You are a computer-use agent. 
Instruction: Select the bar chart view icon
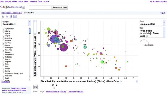click(7, 16)
